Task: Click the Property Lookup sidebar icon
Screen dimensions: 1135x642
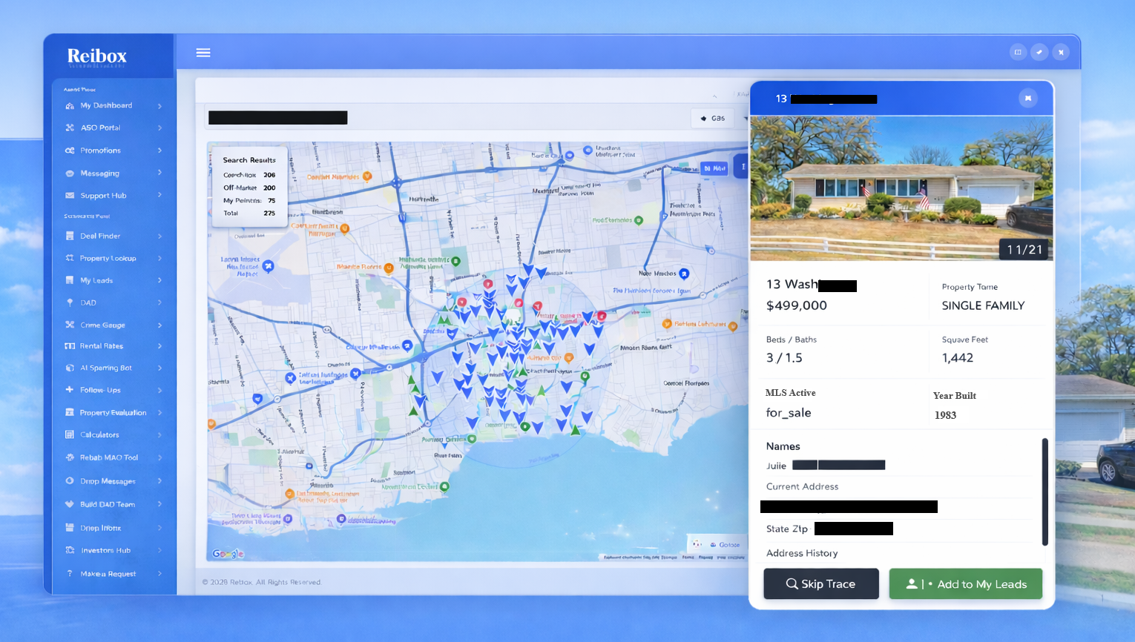Action: coord(70,258)
